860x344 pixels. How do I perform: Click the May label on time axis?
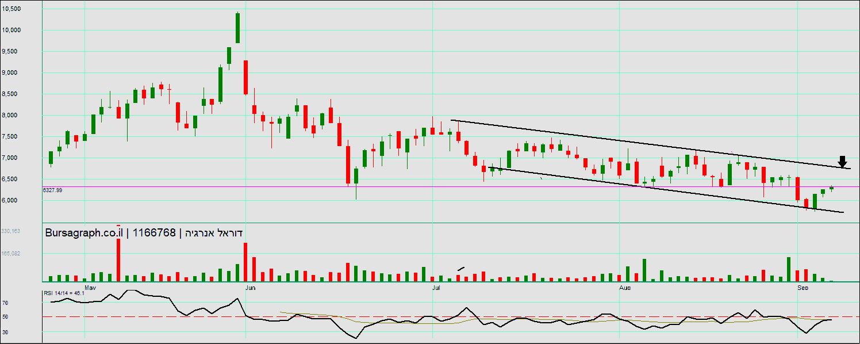click(90, 286)
